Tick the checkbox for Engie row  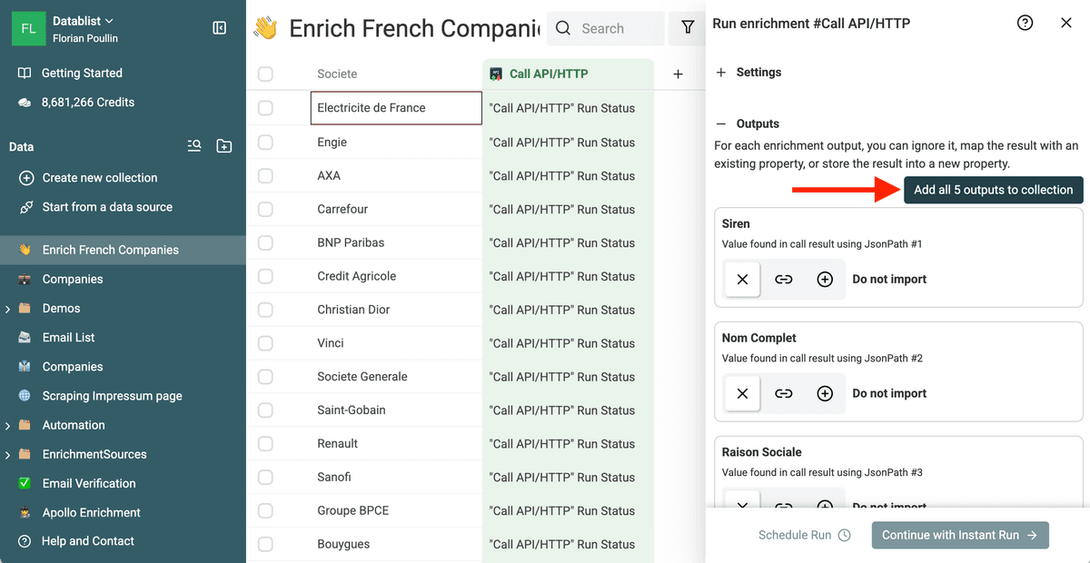265,142
